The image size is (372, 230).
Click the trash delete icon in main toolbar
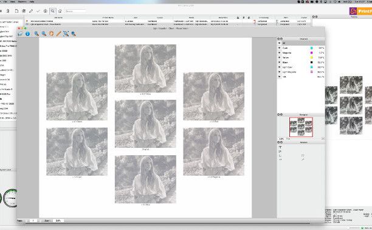click(x=8, y=11)
